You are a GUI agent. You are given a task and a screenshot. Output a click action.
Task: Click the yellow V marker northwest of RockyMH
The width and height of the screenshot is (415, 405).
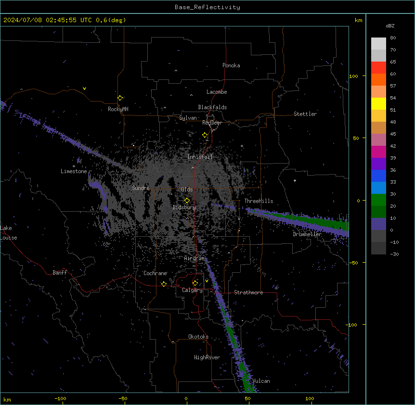point(84,89)
